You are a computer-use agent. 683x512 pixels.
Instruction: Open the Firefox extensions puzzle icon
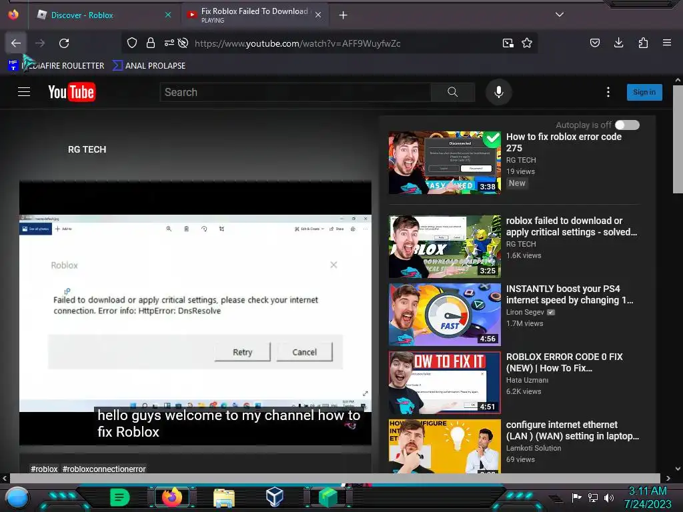tap(643, 43)
